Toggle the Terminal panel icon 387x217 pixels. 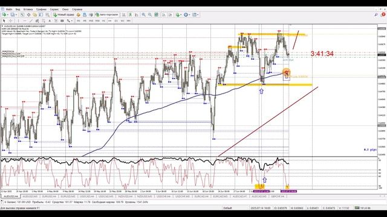pos(41,14)
